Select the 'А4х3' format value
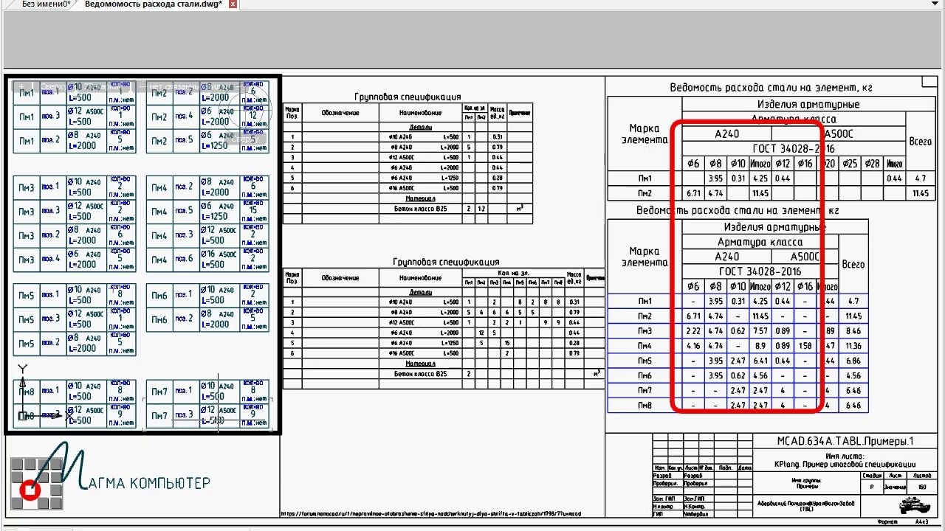This screenshot has width=945, height=531. click(922, 521)
